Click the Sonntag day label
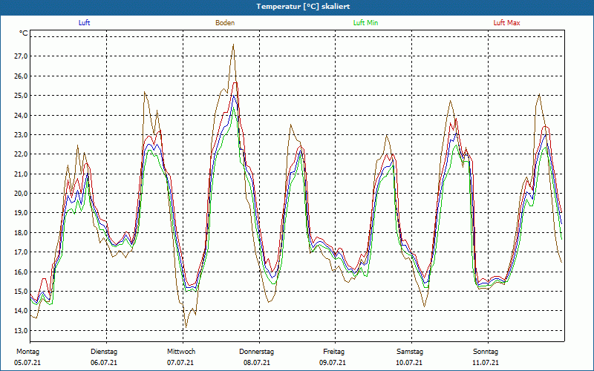The width and height of the screenshot is (594, 371). 486,352
